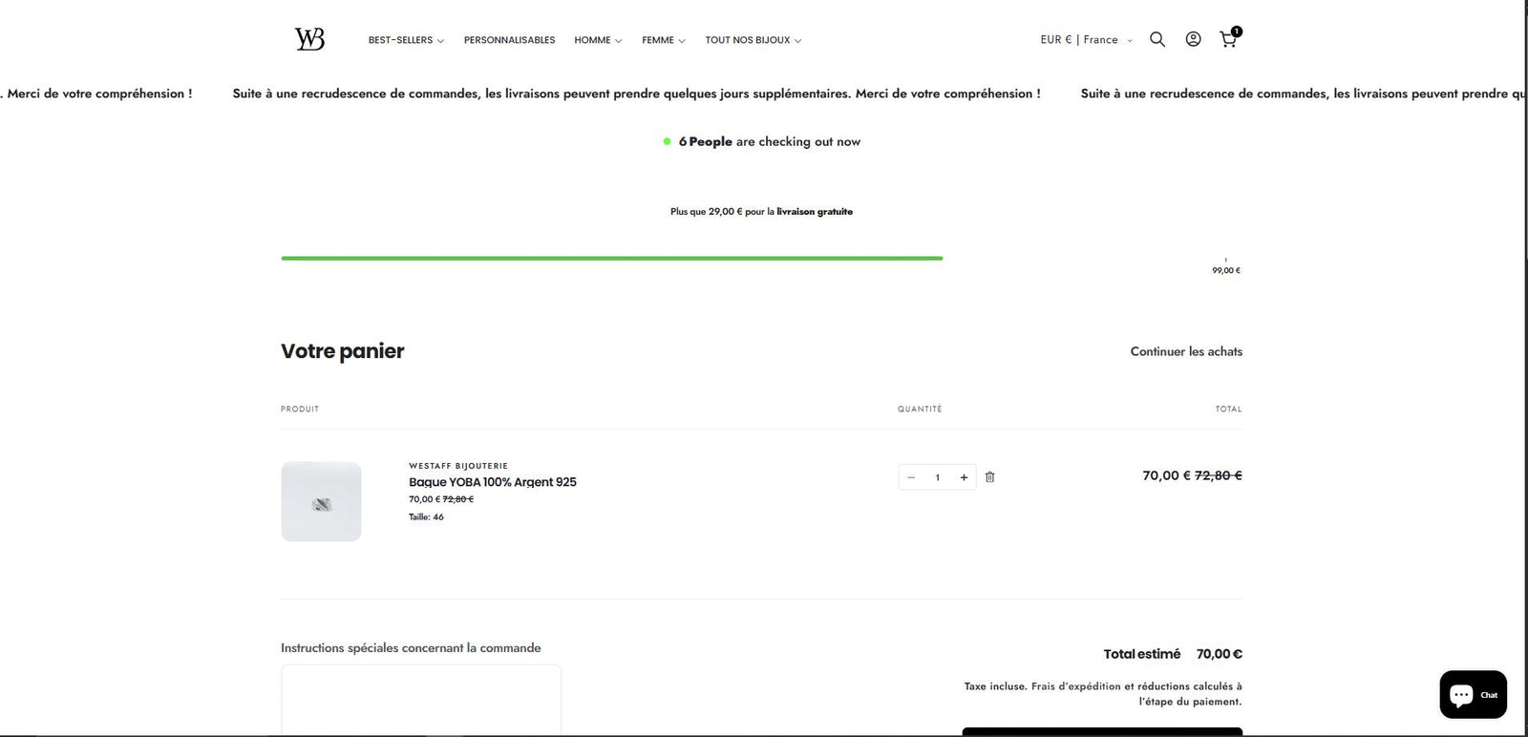Open the search magnifier icon
This screenshot has height=737, width=1528.
tap(1157, 39)
